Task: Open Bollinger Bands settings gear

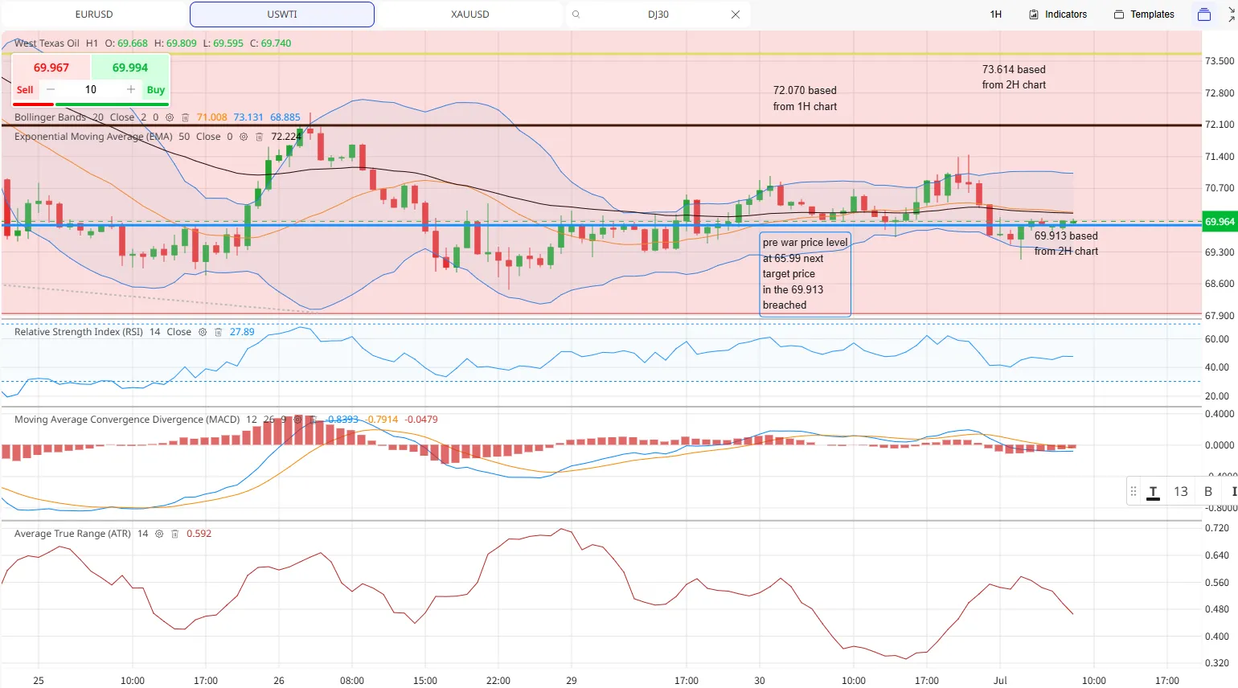Action: tap(170, 117)
